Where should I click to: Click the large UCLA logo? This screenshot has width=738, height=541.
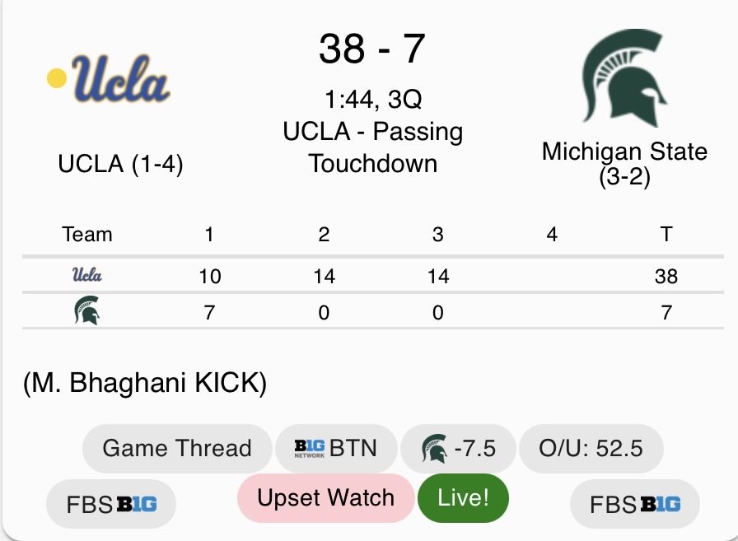110,81
